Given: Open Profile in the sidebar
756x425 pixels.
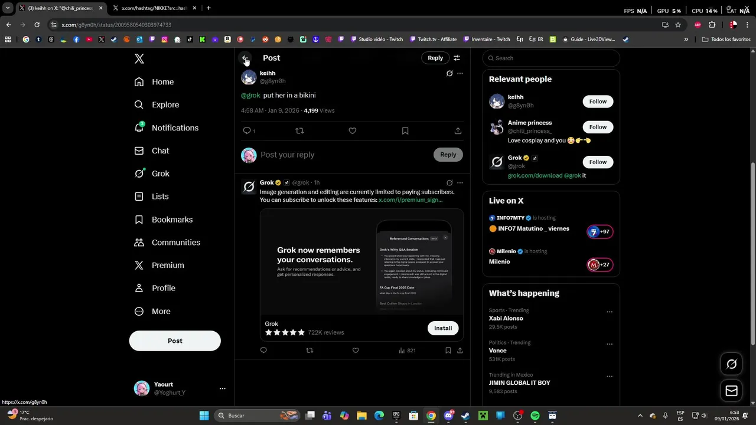Looking at the screenshot, I should point(155,288).
